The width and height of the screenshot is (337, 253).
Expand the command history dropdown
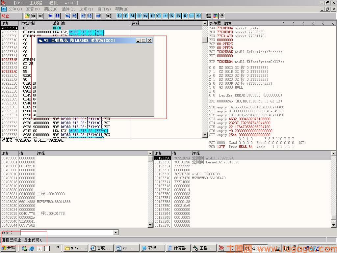tap(116, 232)
